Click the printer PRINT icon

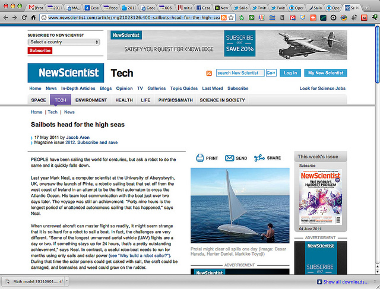200,158
